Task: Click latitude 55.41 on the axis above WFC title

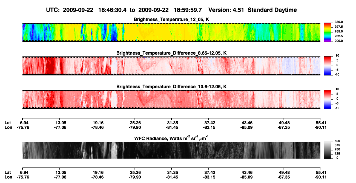Action: point(320,122)
